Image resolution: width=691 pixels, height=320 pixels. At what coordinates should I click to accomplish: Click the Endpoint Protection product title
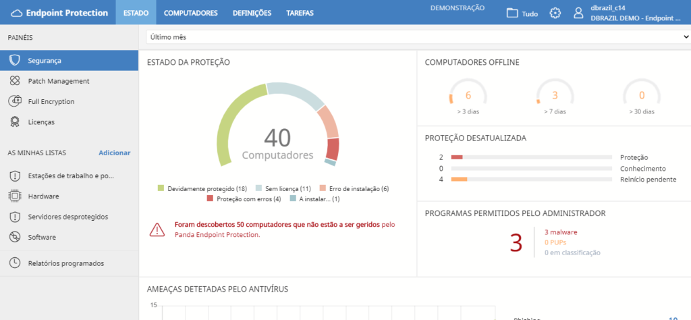coord(67,13)
